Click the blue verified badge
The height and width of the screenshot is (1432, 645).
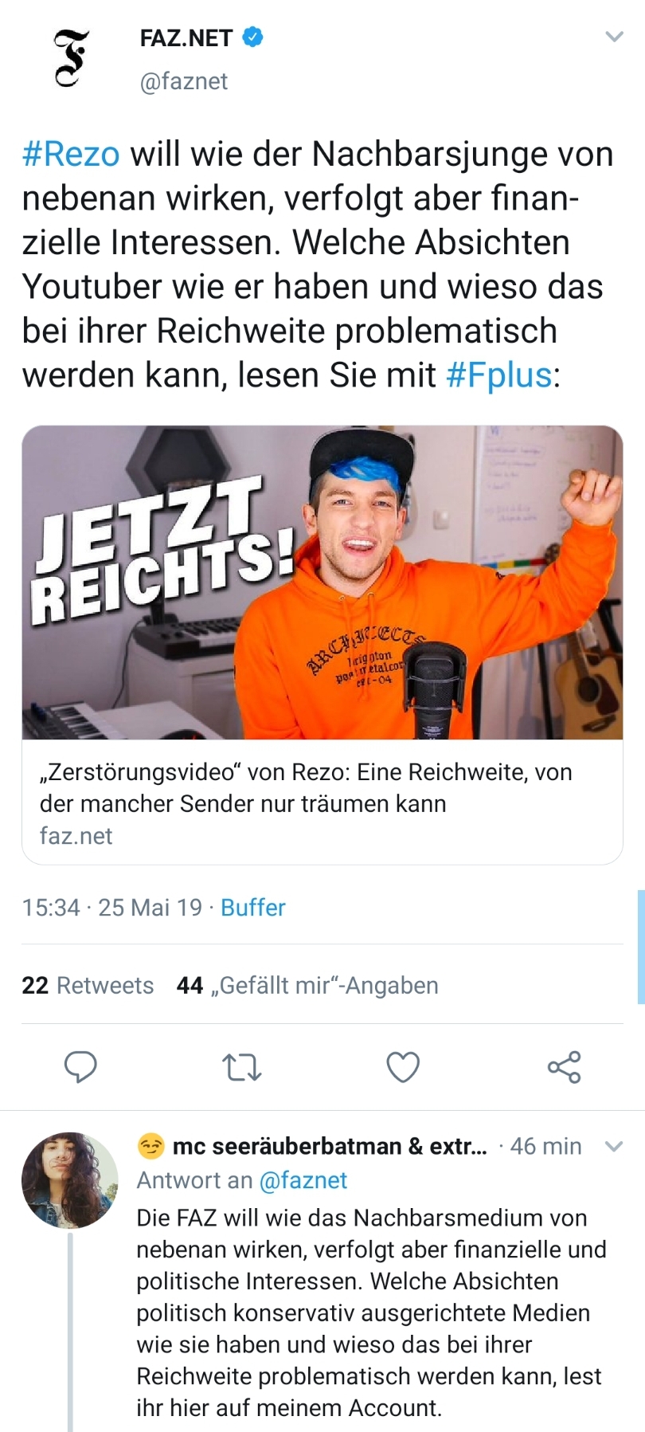tap(252, 37)
